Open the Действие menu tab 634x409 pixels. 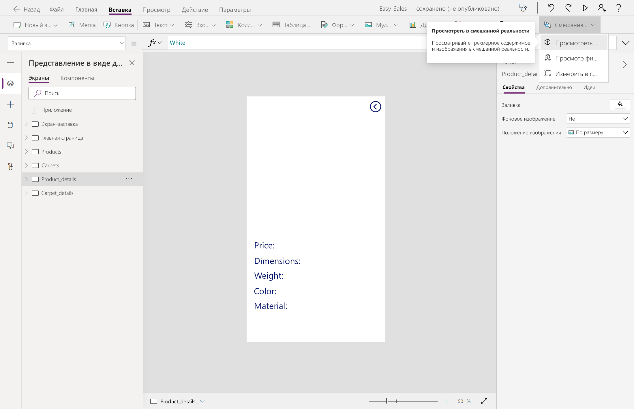coord(195,9)
